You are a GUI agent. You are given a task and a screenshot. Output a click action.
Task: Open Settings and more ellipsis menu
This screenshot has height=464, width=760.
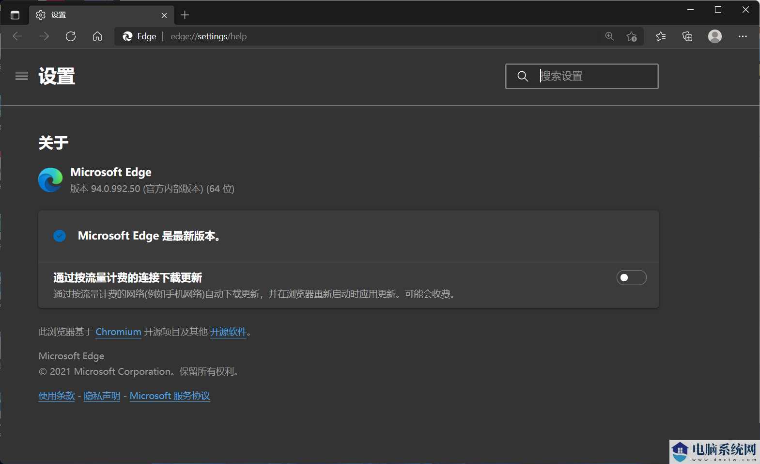(x=743, y=36)
